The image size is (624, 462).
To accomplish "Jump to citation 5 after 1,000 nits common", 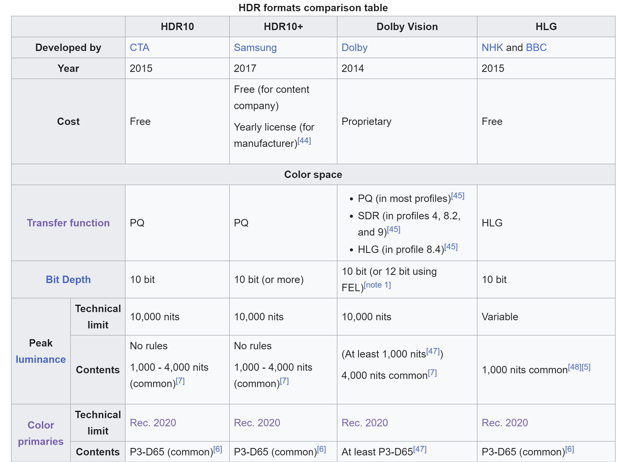I will (586, 367).
